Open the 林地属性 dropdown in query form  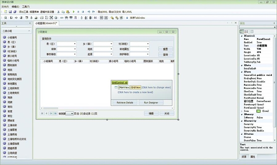pyautogui.click(x=148, y=49)
